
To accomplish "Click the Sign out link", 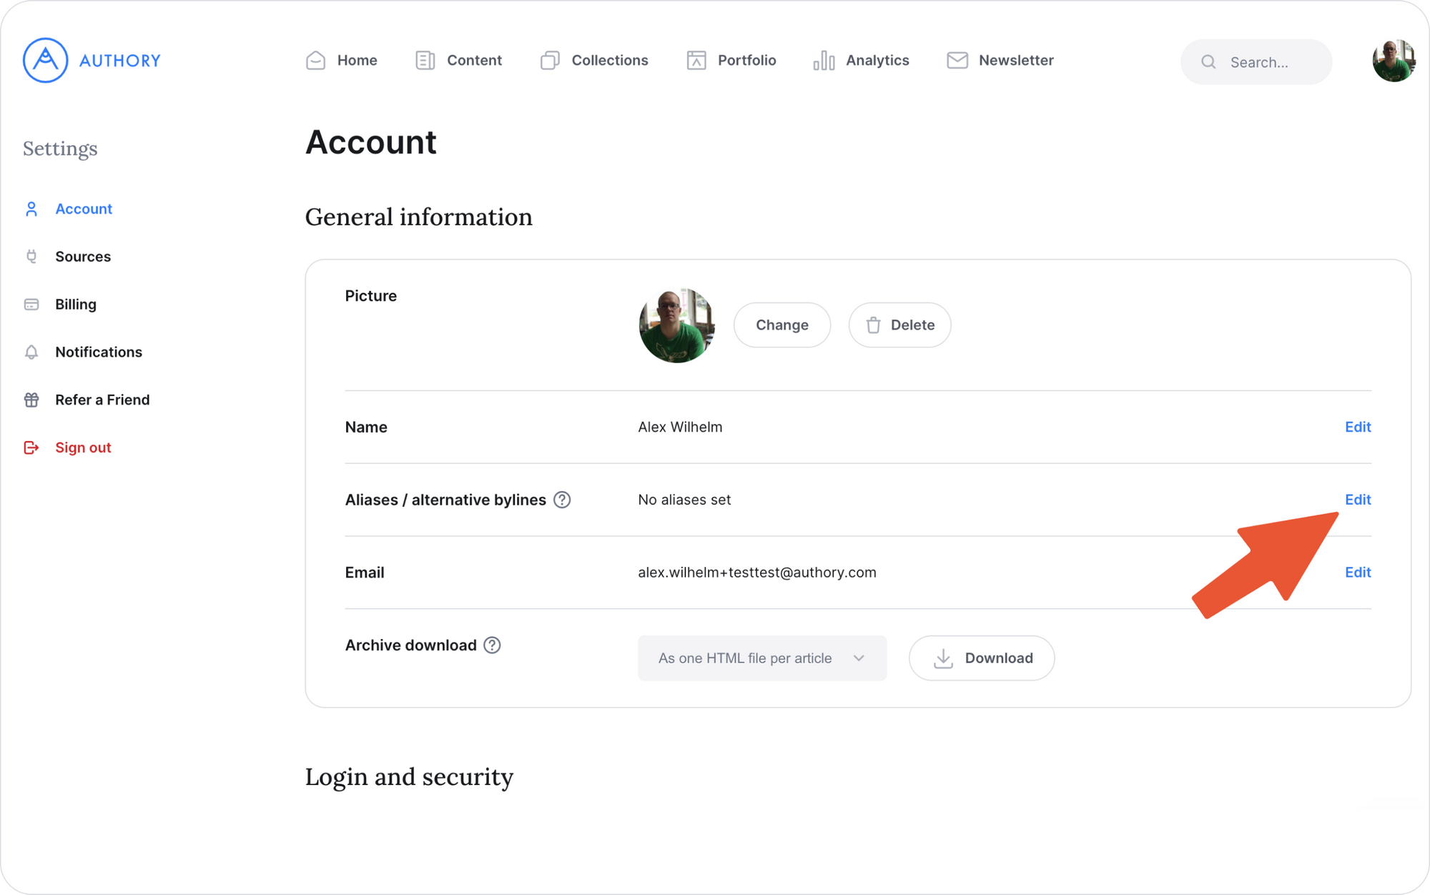I will coord(68,447).
